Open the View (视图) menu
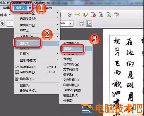Viewport: 144px width, 116px height. pyautogui.click(x=20, y=8)
